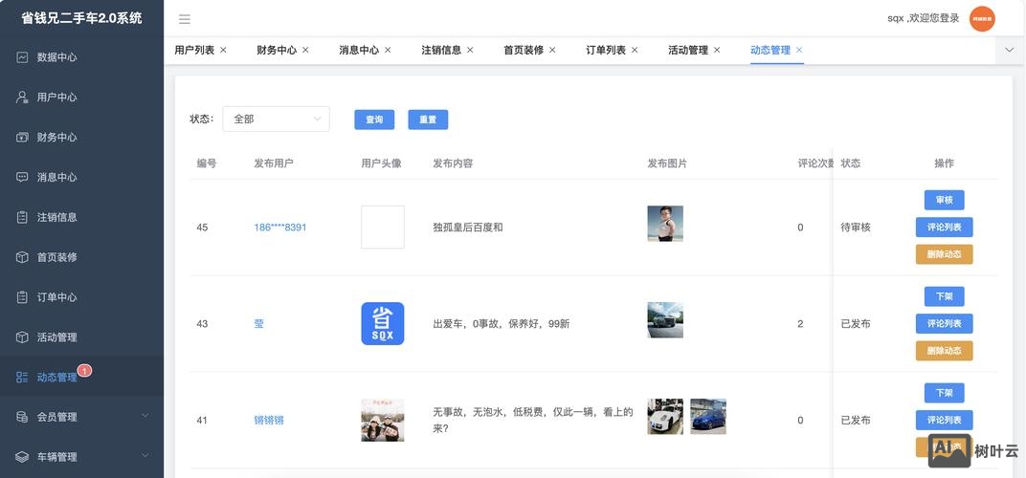Switch to the 活动管理 tab
The height and width of the screenshot is (478, 1026).
(x=688, y=51)
